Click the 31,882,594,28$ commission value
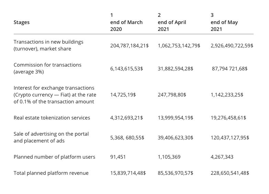Screen dimensions: 269x194 pyautogui.click(x=175, y=69)
